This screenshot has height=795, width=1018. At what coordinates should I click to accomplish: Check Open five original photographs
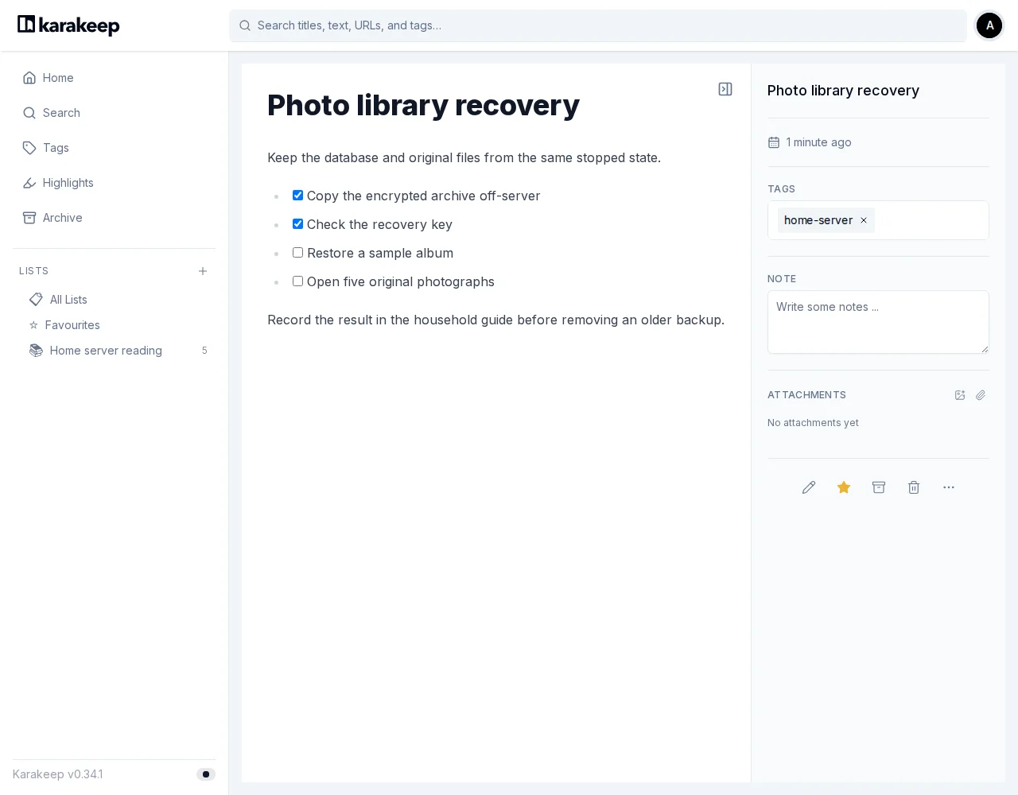[297, 281]
